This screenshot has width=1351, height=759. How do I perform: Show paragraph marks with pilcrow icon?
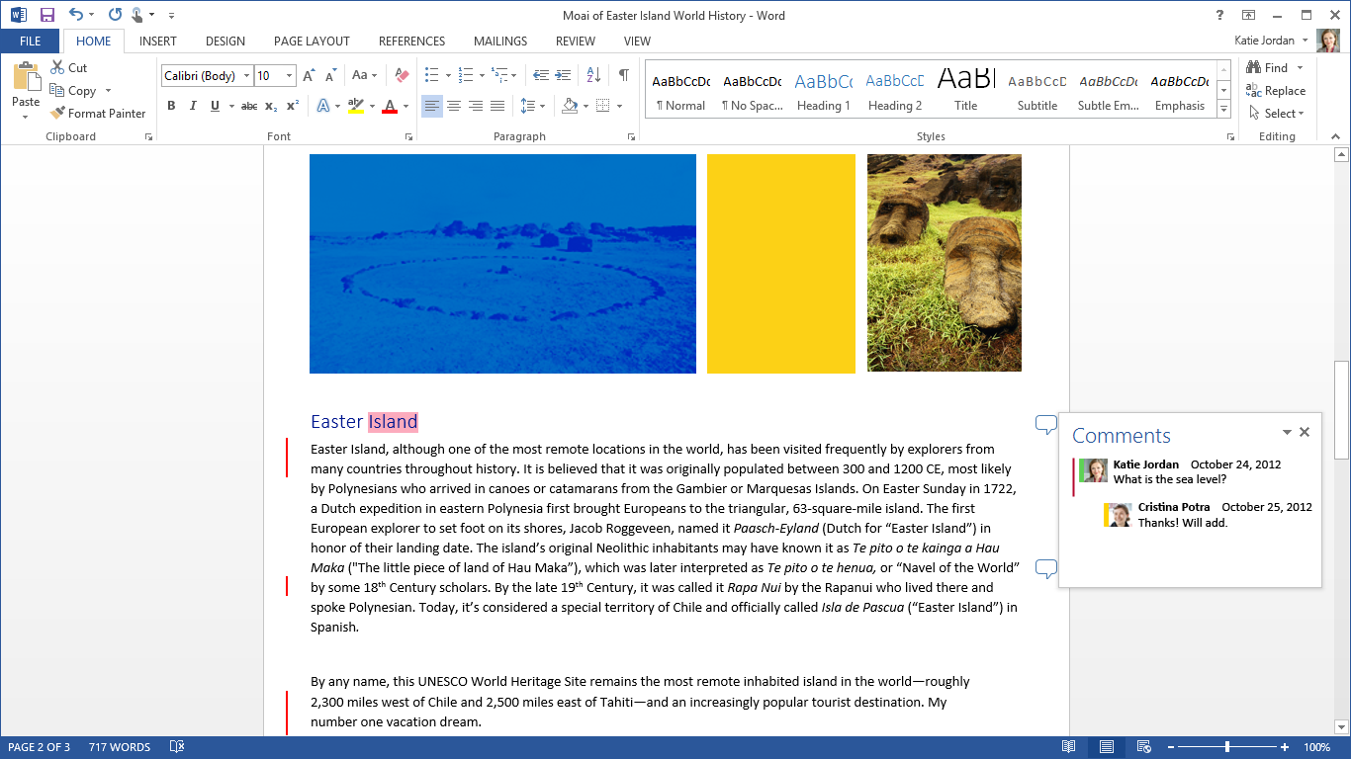click(x=623, y=75)
